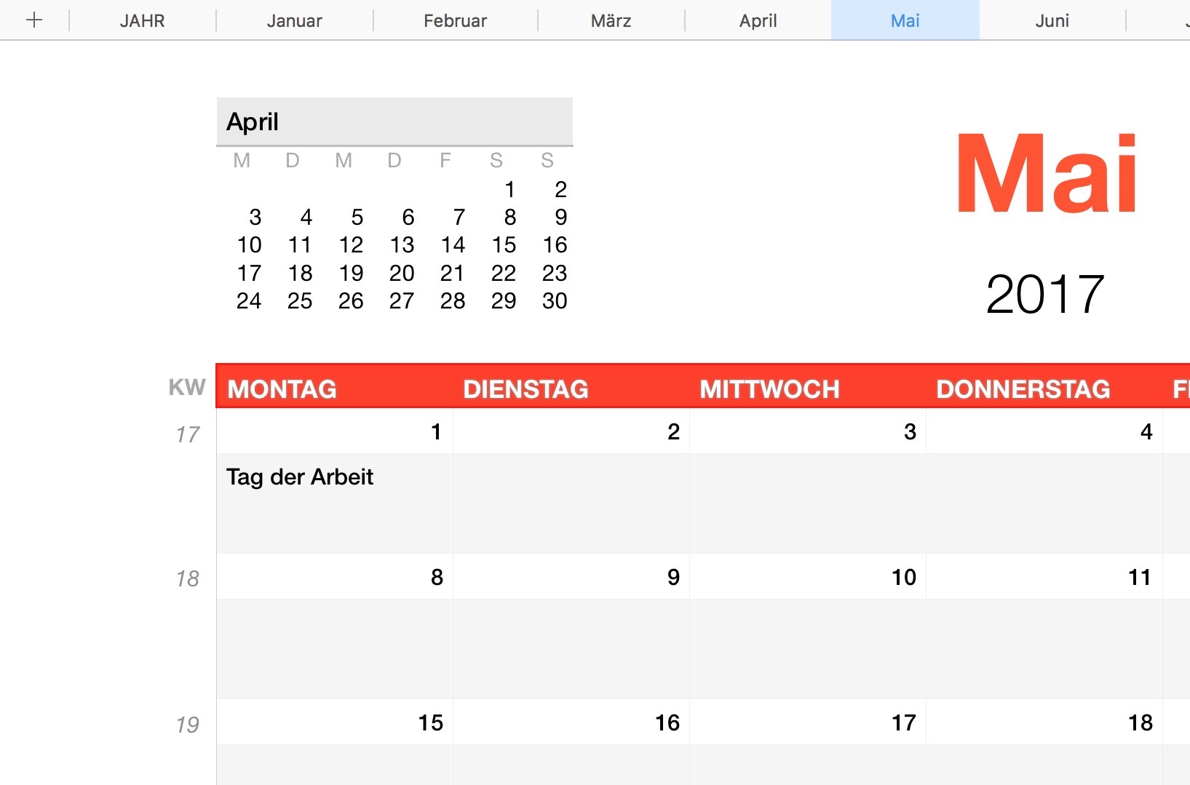Click the date cell for May 10
Image resolution: width=1190 pixels, height=785 pixels.
807,577
